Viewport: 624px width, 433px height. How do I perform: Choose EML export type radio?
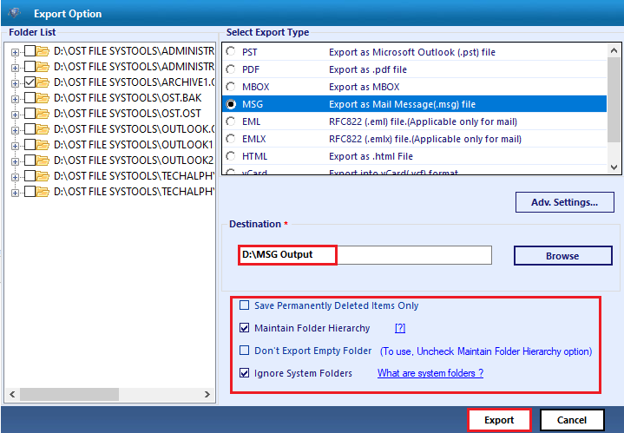(x=230, y=121)
